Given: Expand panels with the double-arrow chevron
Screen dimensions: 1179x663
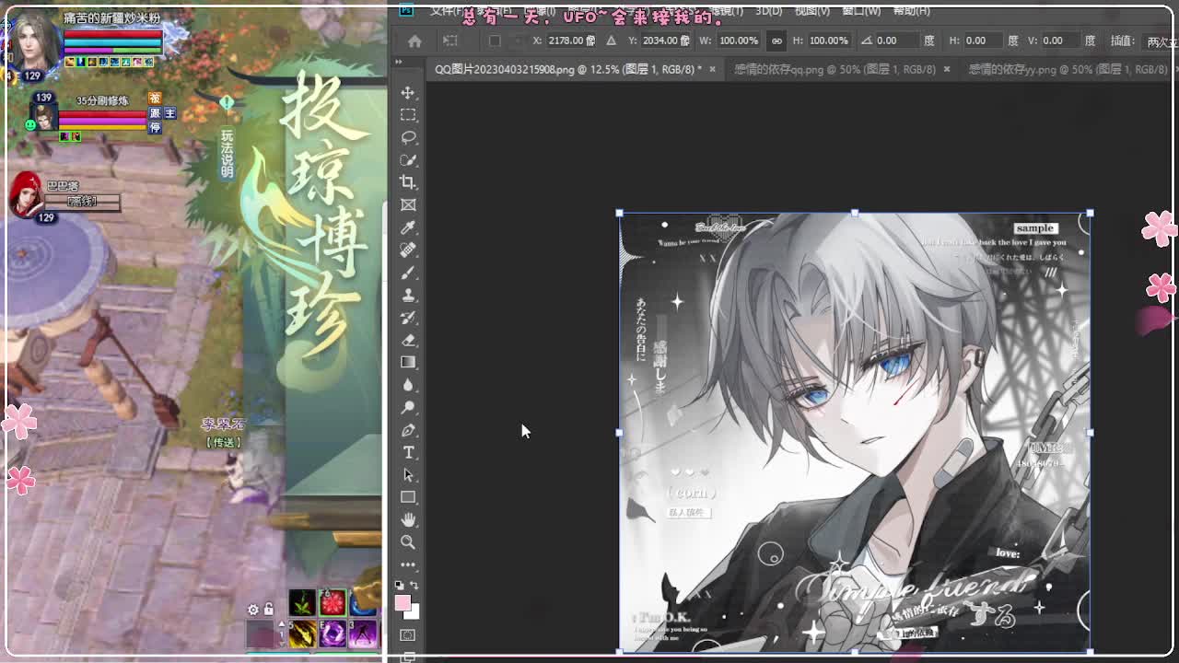Looking at the screenshot, I should 398,62.
